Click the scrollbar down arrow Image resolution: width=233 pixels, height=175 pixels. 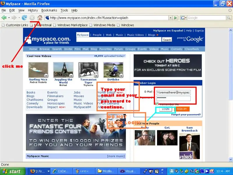click(230, 159)
